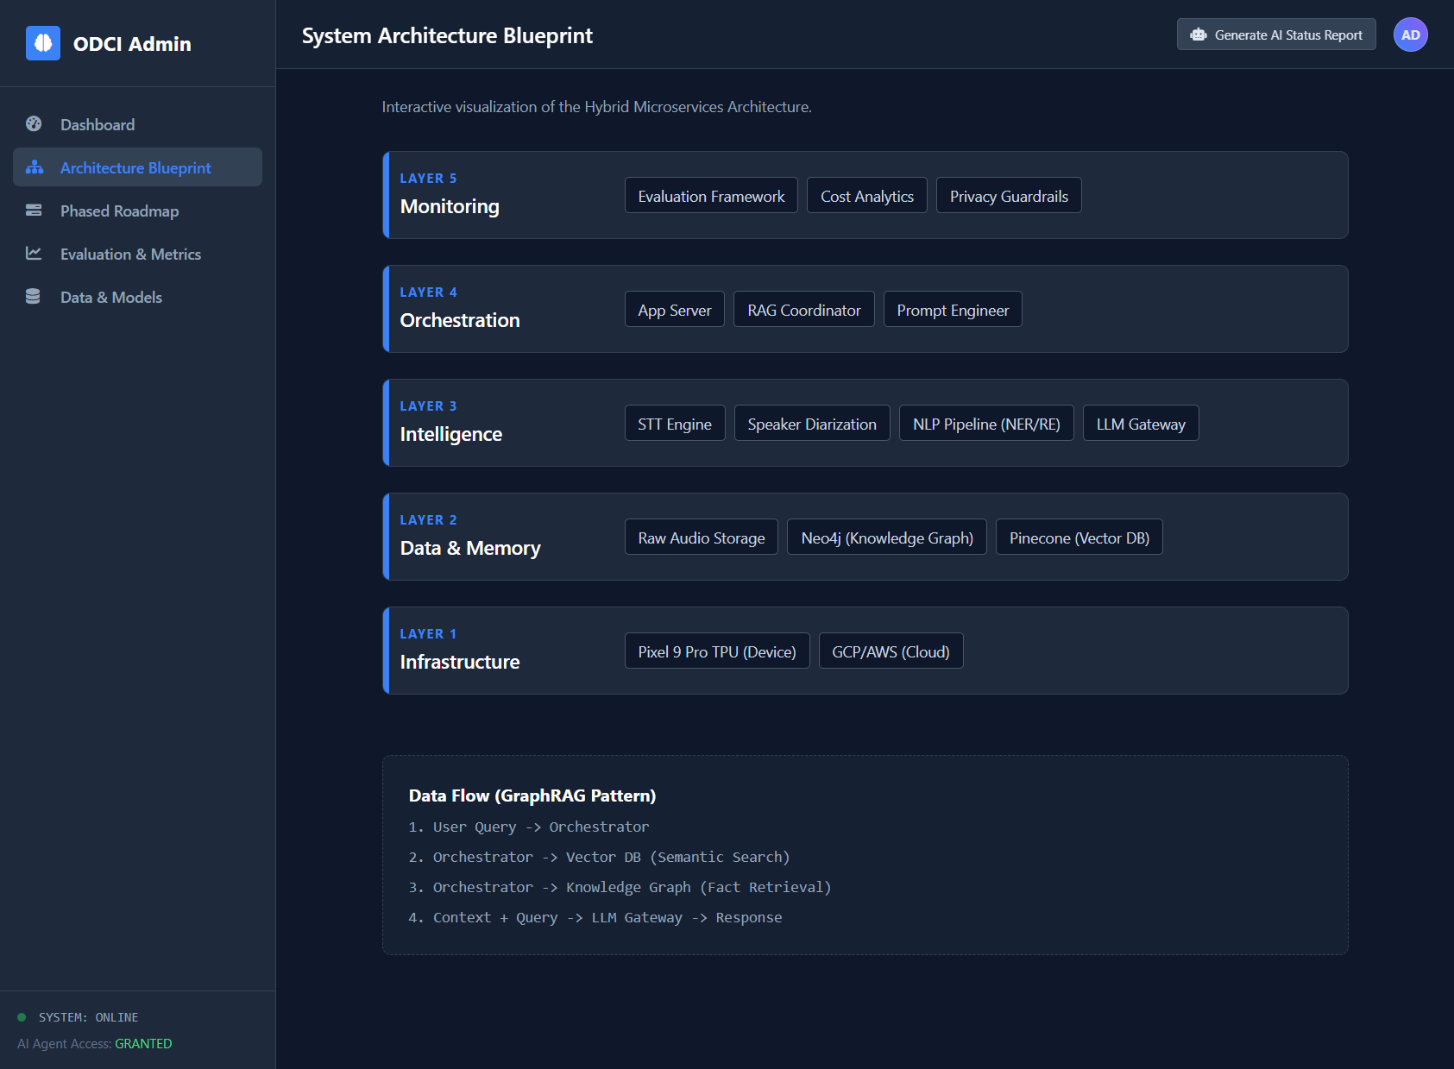The image size is (1454, 1069).
Task: Choose the LLM Gateway component
Action: coord(1140,424)
